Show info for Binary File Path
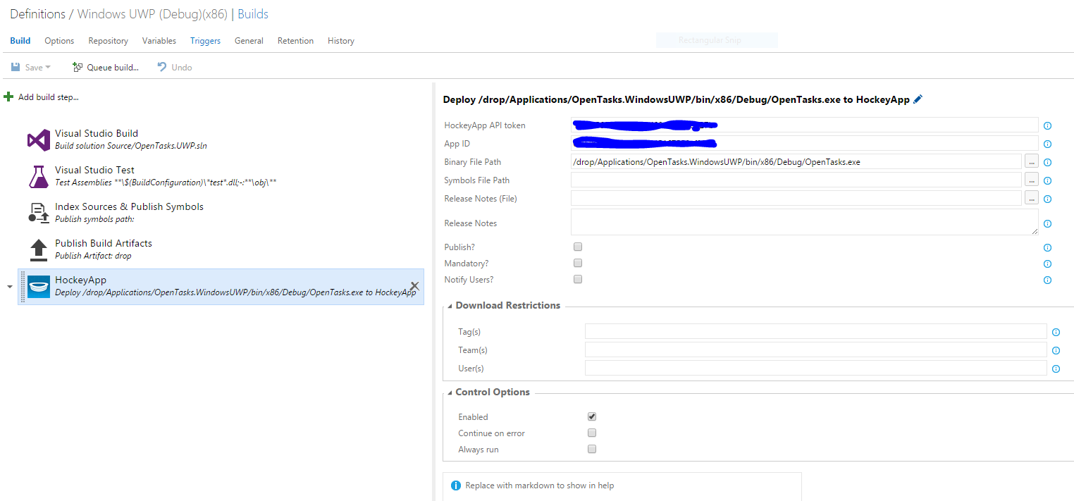Viewport: 1074px width, 501px height. tap(1047, 163)
